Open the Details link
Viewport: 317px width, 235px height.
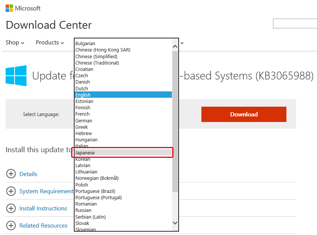(28, 174)
